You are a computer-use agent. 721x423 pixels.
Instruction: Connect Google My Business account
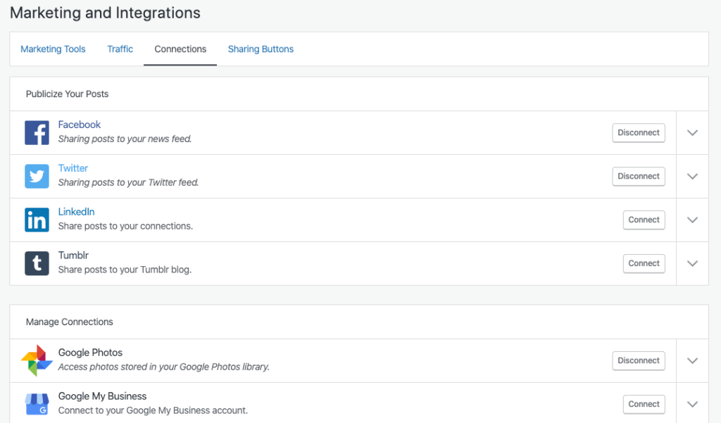pyautogui.click(x=644, y=403)
